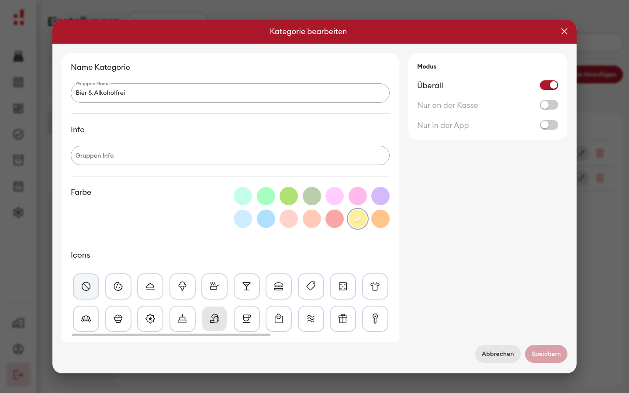Select the pale rose color swatch
The height and width of the screenshot is (393, 629).
(x=289, y=219)
